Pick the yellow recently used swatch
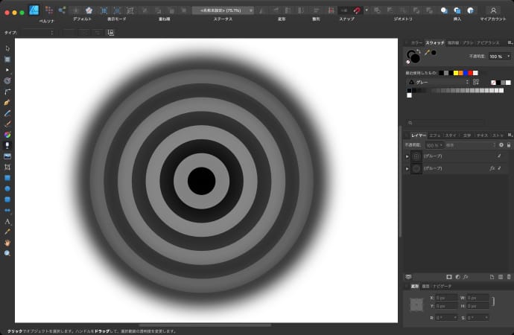 455,73
